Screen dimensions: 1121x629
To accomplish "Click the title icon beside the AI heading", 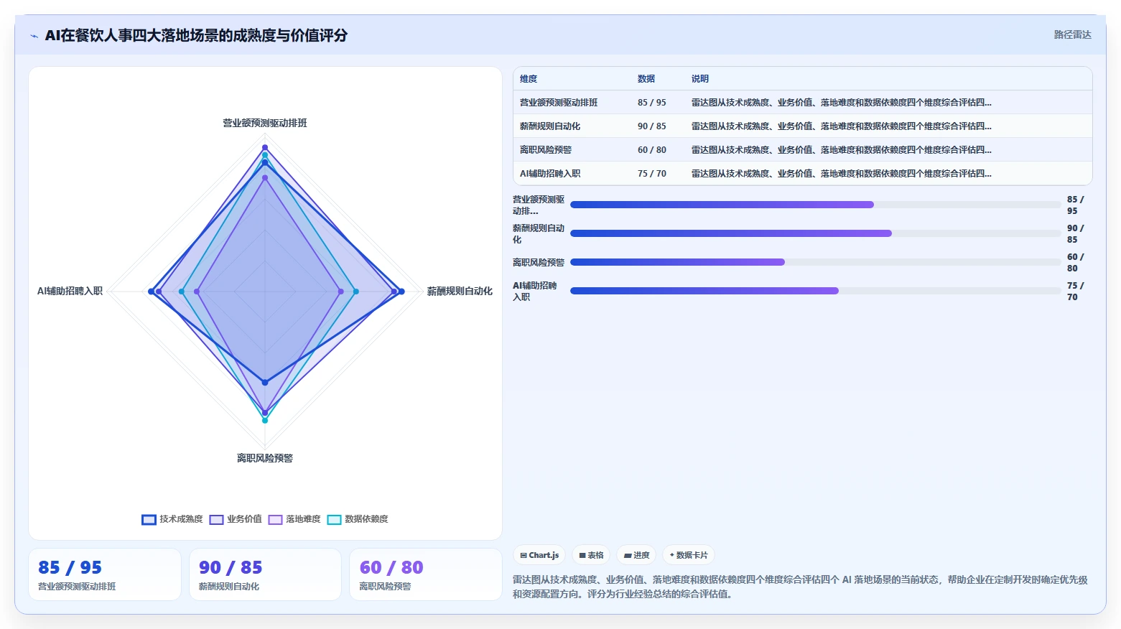I will pyautogui.click(x=34, y=36).
